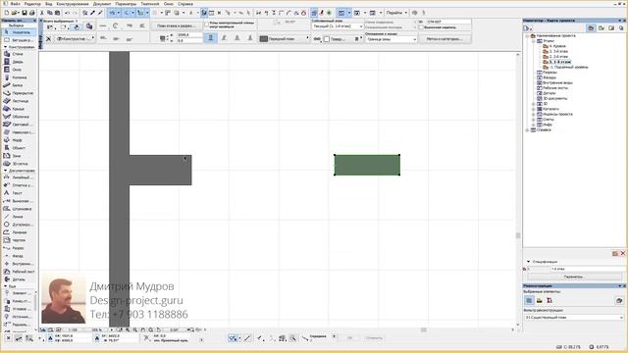Select the Worksheet (Рабочий лист) tool
The image size is (628, 353).
18,272
